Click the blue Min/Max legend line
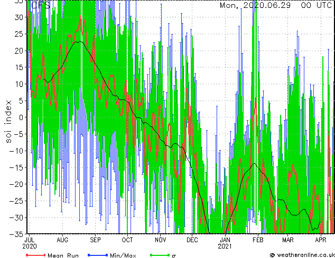The height and width of the screenshot is (258, 335). click(x=98, y=255)
